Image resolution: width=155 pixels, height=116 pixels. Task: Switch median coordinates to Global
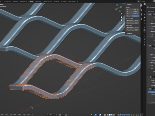pos(129,16)
